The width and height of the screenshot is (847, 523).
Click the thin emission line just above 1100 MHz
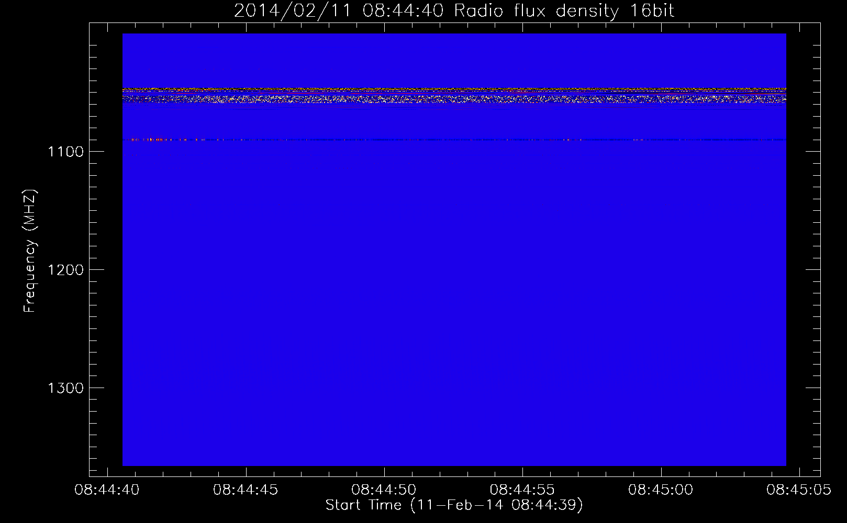(x=454, y=140)
